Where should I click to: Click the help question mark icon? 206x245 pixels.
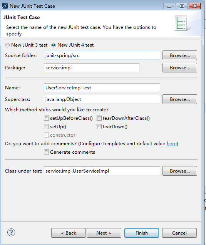pos(11,232)
